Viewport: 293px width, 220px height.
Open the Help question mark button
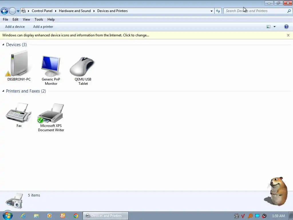[x=286, y=27]
